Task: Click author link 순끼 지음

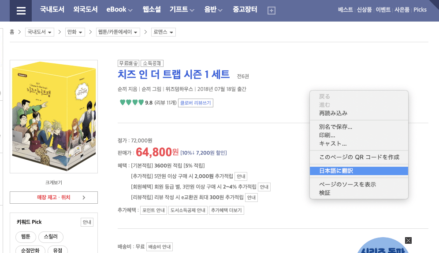Action: coord(127,89)
